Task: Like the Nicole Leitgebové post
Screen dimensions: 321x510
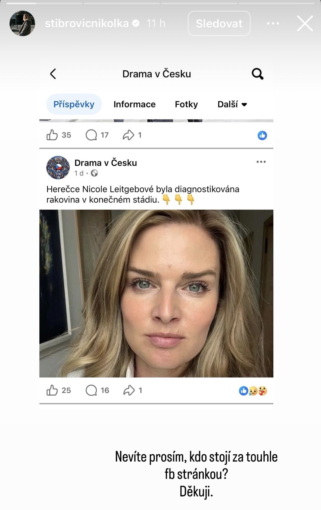Action: point(52,390)
